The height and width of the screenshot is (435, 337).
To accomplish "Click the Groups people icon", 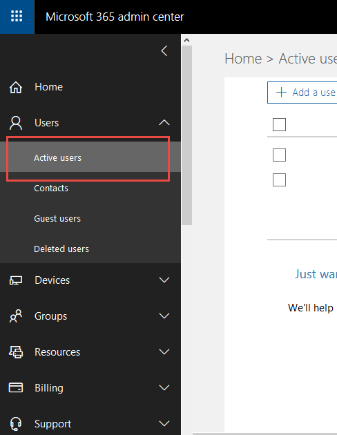I will pyautogui.click(x=16, y=316).
